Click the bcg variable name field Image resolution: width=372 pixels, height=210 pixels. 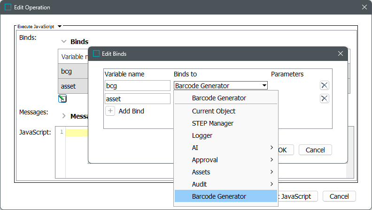[137, 85]
